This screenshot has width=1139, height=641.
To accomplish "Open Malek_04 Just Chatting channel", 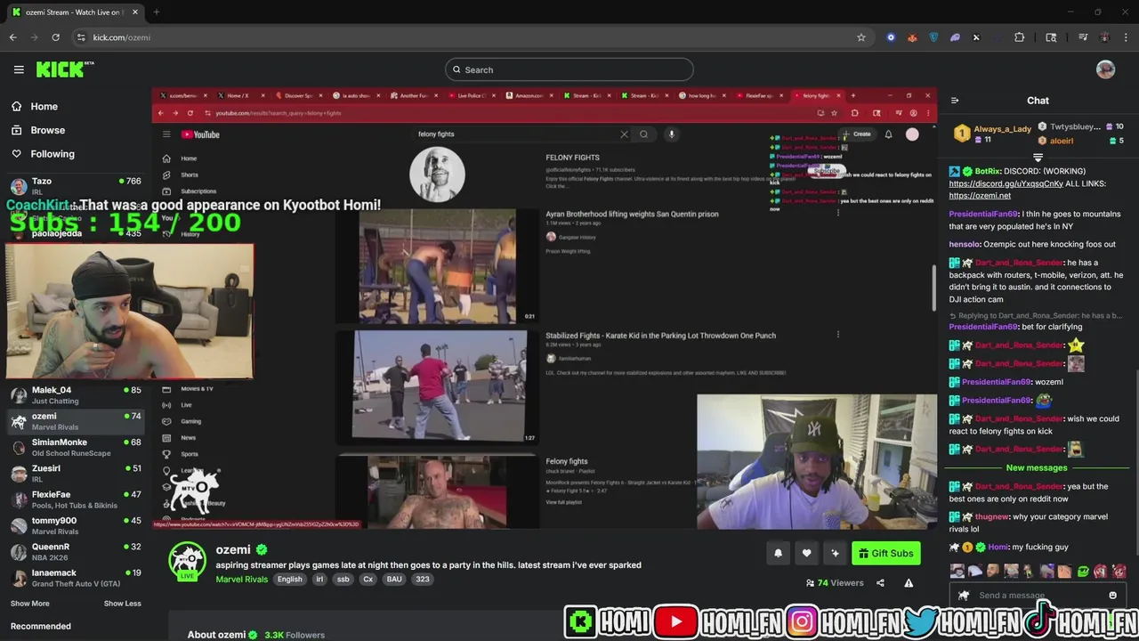I will point(76,395).
